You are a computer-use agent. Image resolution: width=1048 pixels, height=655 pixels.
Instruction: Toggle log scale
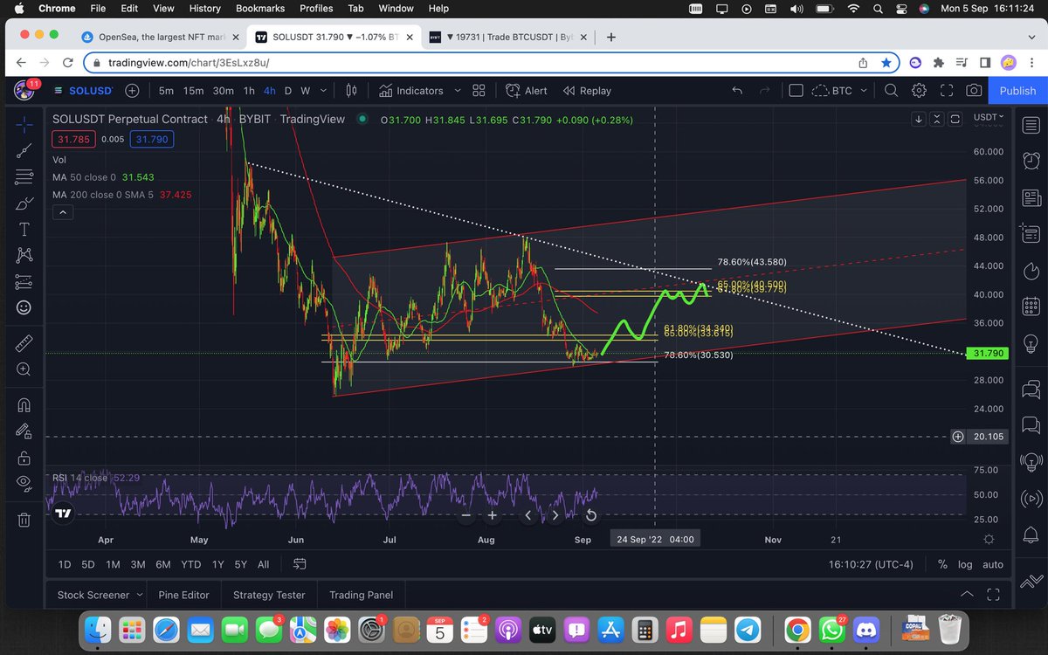coord(965,564)
